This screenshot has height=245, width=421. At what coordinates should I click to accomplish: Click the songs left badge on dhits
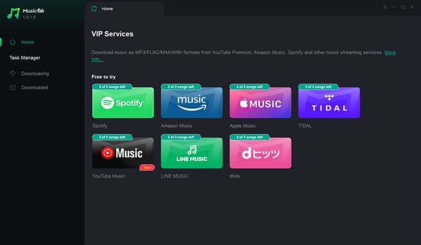[250, 137]
